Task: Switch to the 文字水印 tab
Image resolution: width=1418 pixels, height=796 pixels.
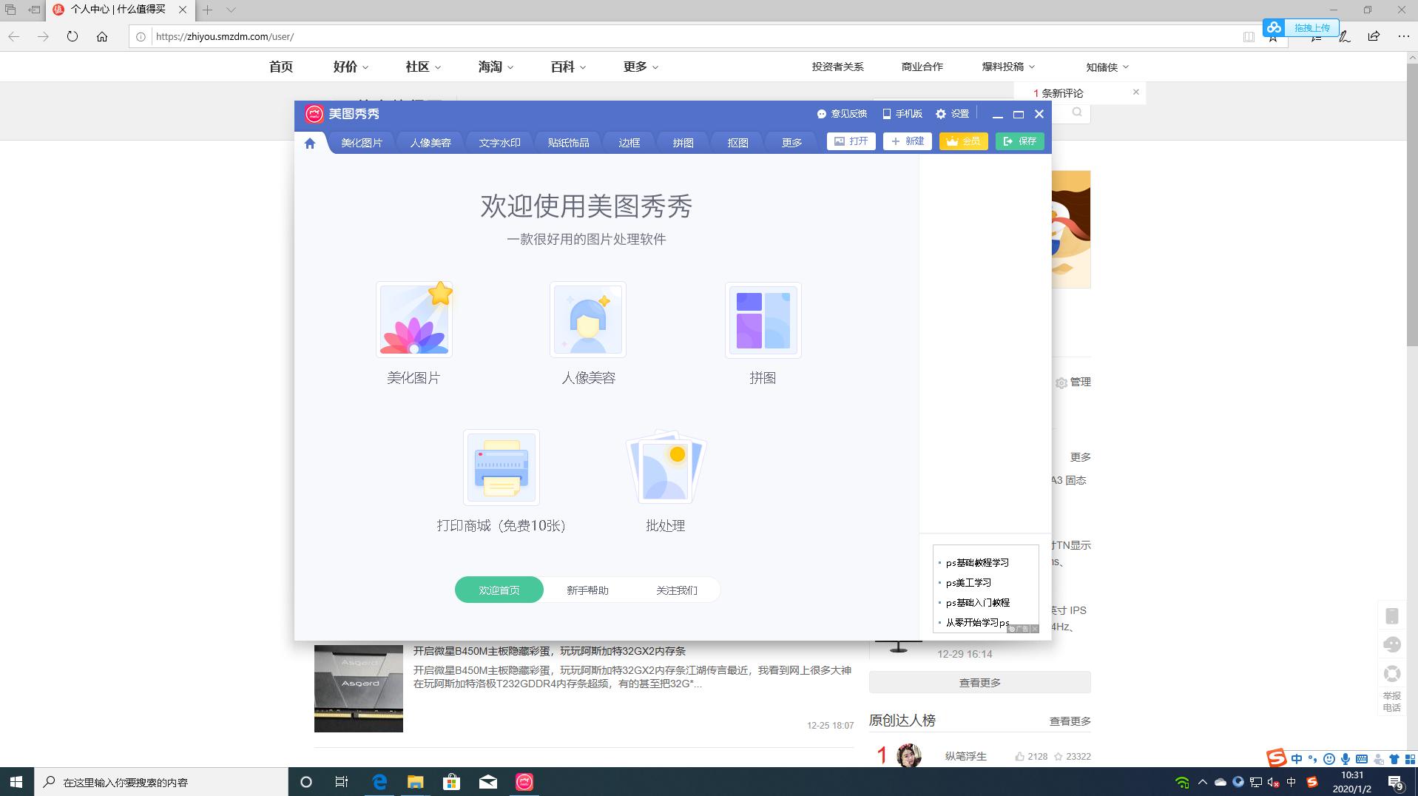Action: [x=499, y=143]
